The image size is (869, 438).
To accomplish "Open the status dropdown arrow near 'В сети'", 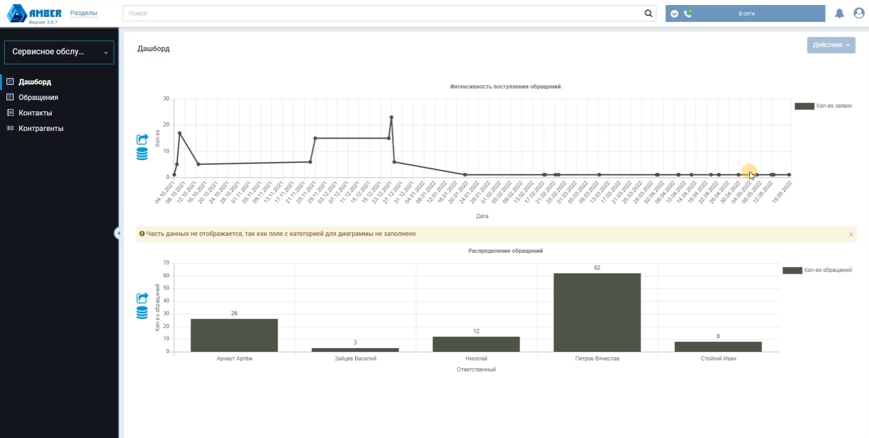I will click(x=674, y=14).
